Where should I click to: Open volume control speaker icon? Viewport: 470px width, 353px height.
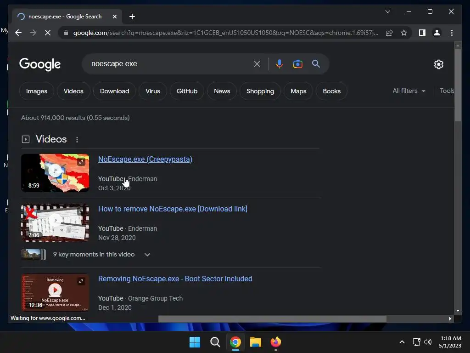[427, 342]
